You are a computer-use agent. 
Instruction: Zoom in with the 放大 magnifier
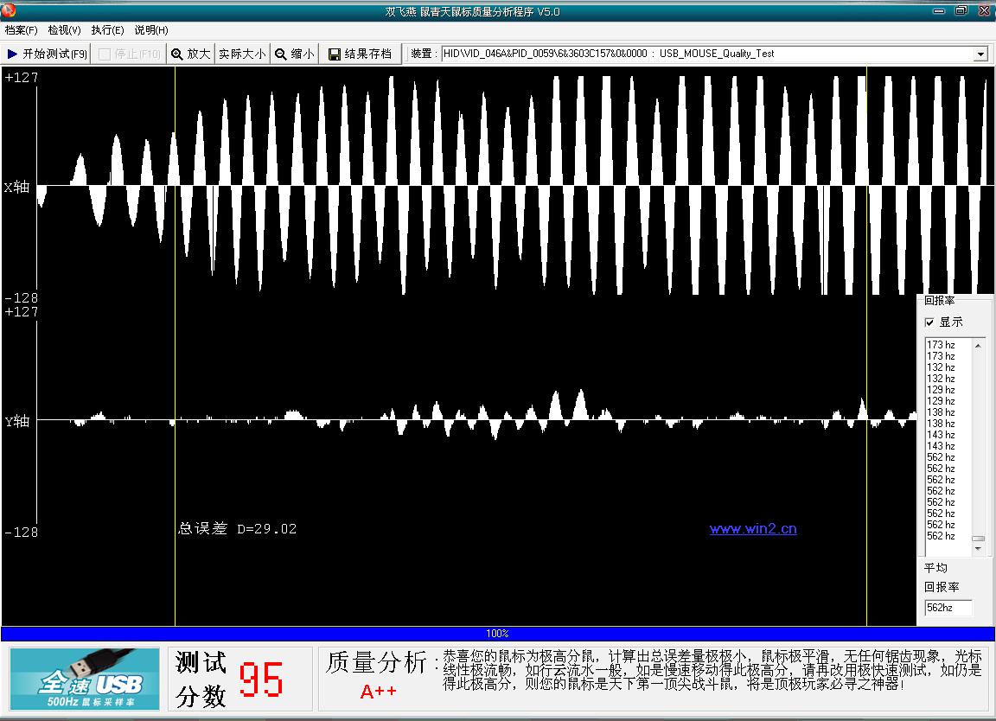point(190,54)
